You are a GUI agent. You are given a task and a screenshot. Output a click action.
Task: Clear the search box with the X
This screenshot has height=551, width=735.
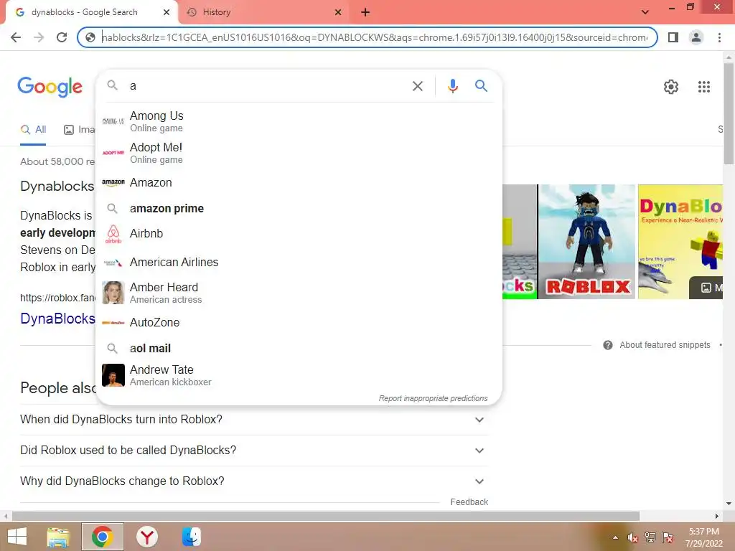click(417, 86)
